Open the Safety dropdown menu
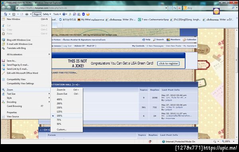Screen dimensions: 239x152 [x=47, y=14]
